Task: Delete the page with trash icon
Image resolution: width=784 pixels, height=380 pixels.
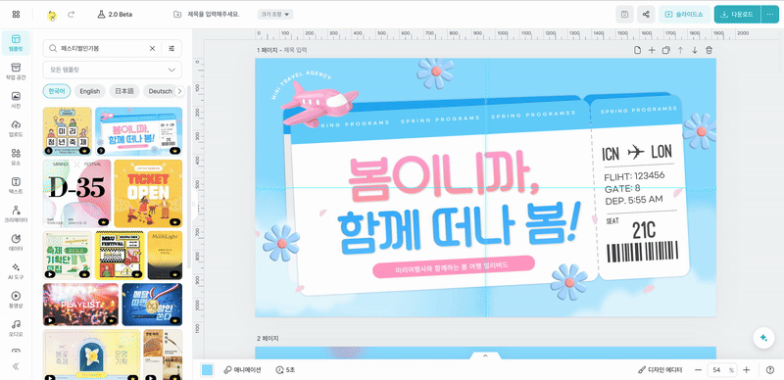Action: (x=709, y=50)
